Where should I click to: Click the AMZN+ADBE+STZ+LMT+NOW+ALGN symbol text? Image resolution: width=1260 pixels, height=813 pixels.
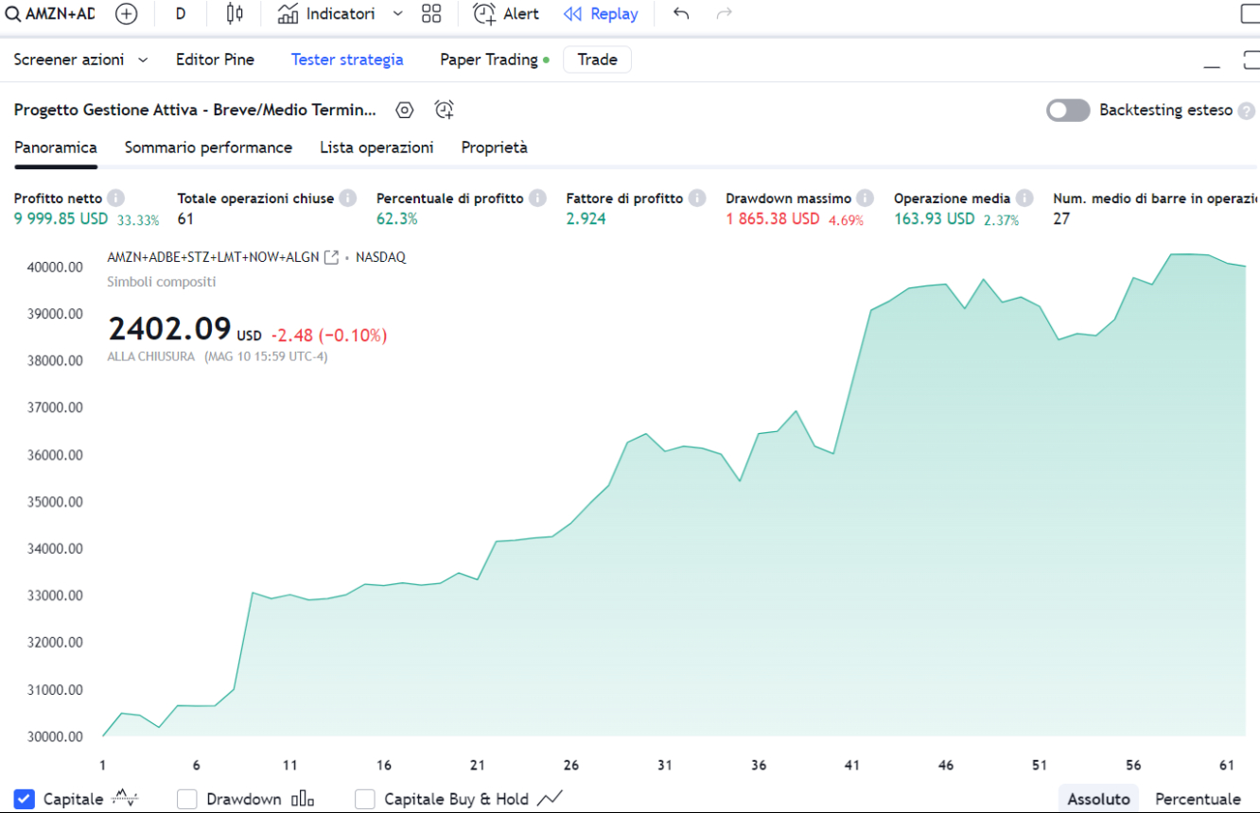pyautogui.click(x=213, y=257)
